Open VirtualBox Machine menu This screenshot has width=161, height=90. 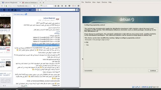click(88, 2)
